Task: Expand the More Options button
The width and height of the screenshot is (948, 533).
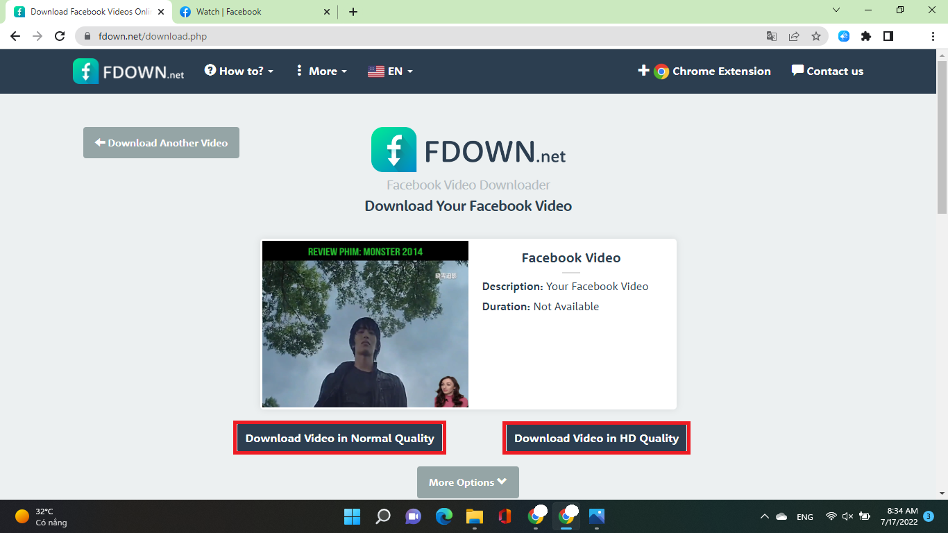Action: coord(468,482)
